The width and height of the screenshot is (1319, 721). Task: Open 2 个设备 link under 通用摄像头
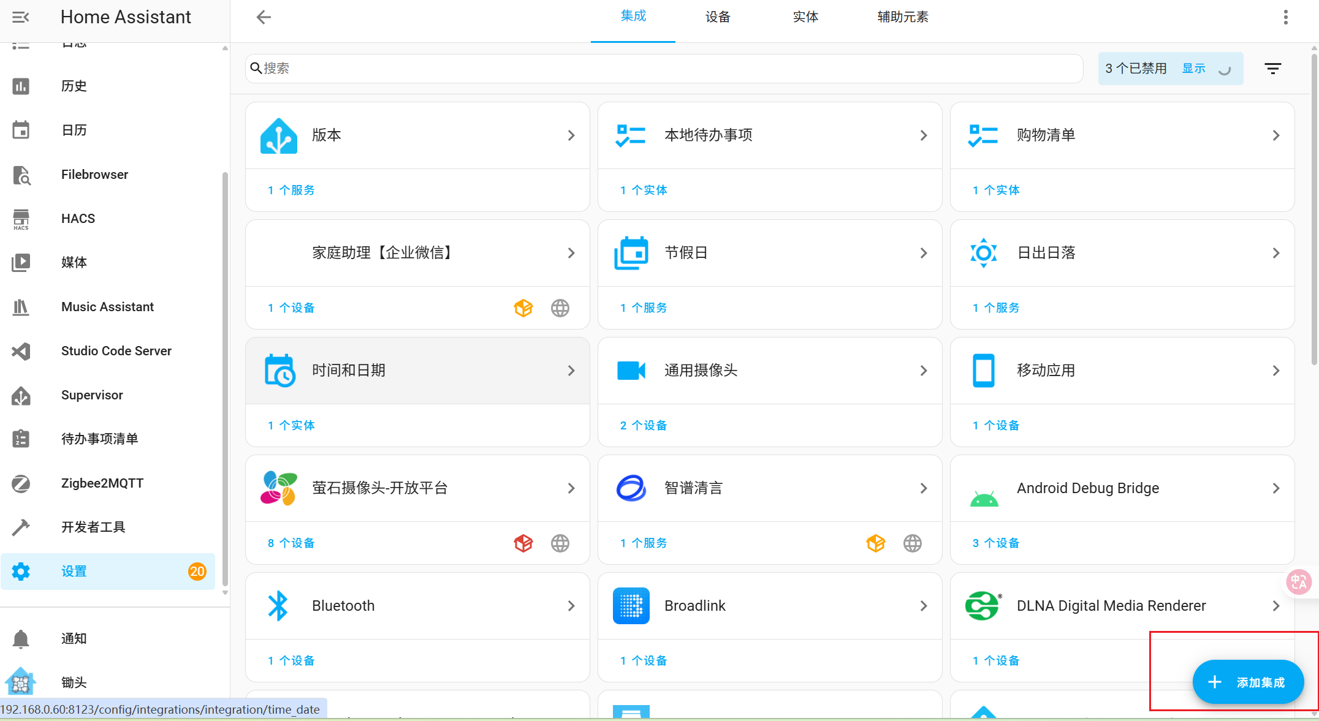coord(644,426)
